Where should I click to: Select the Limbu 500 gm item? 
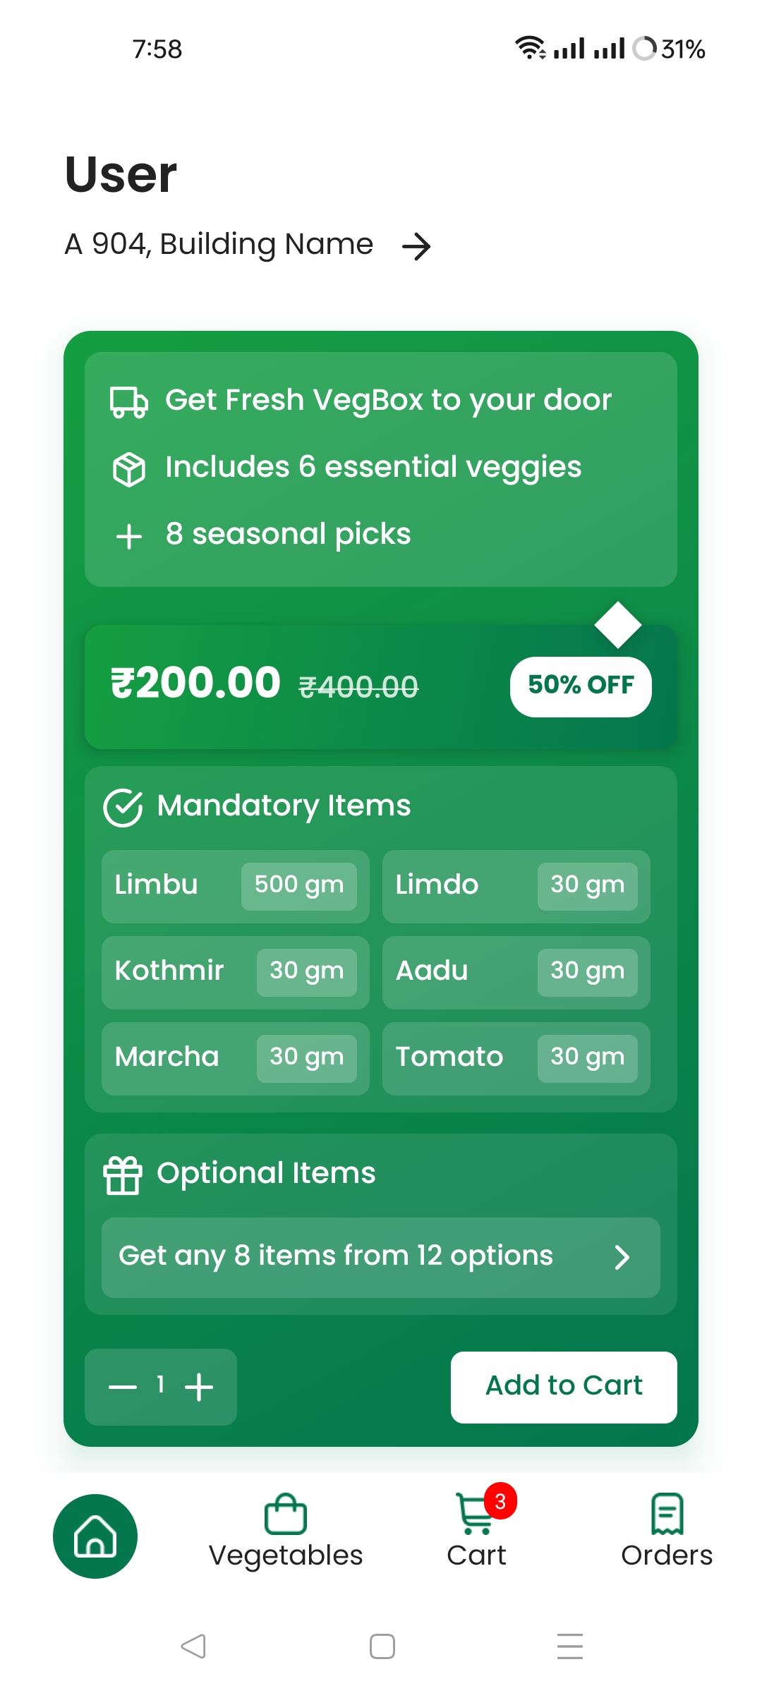pyautogui.click(x=236, y=886)
